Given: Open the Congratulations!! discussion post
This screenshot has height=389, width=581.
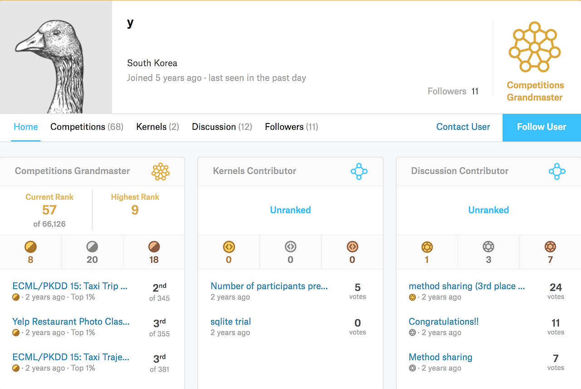Looking at the screenshot, I should click(x=443, y=322).
